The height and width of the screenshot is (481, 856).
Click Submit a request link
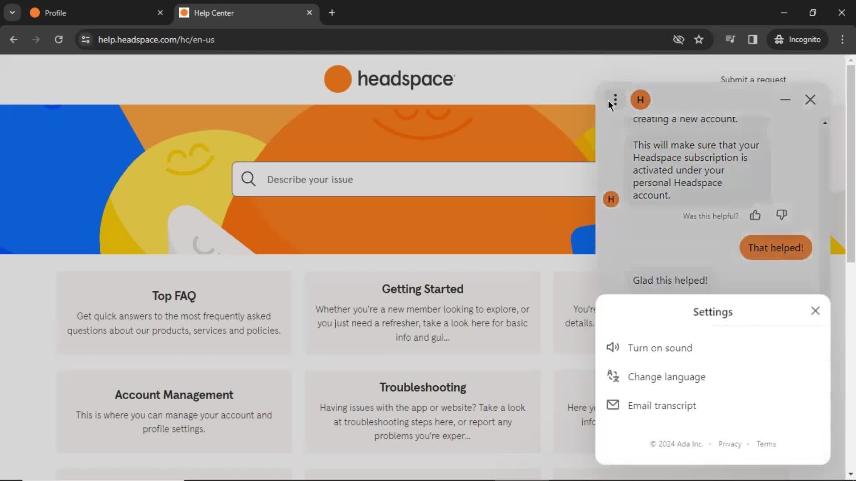(x=754, y=79)
